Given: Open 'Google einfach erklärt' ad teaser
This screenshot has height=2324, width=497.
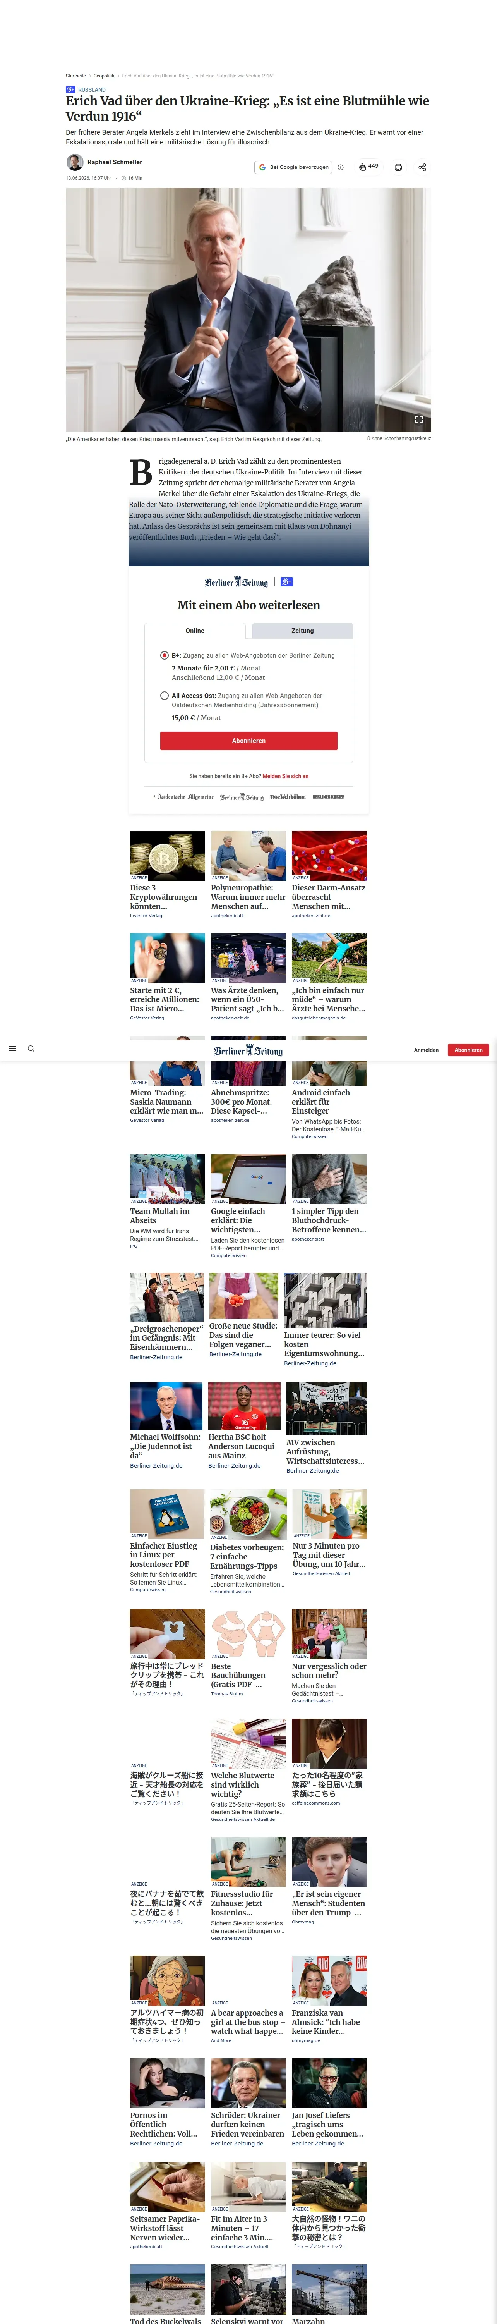Looking at the screenshot, I should [x=248, y=1205].
